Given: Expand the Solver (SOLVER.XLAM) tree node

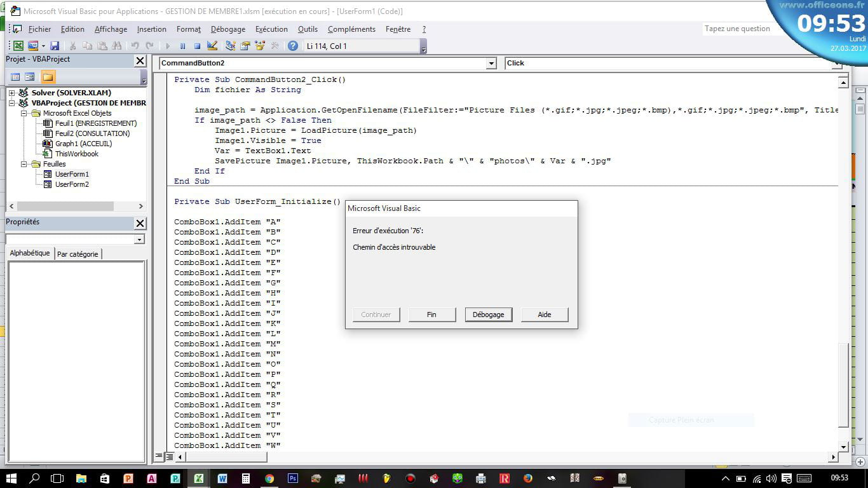Looking at the screenshot, I should click(11, 93).
